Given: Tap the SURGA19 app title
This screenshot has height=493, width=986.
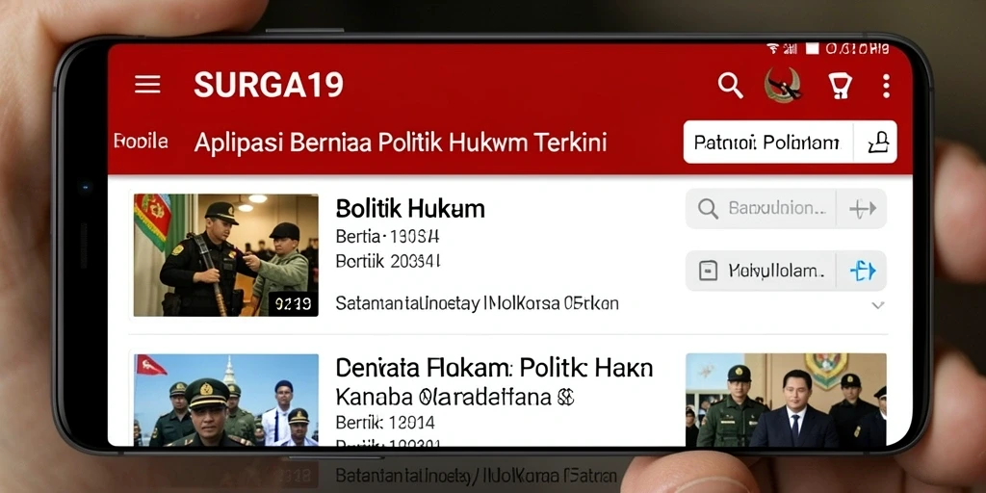Looking at the screenshot, I should pos(269,85).
